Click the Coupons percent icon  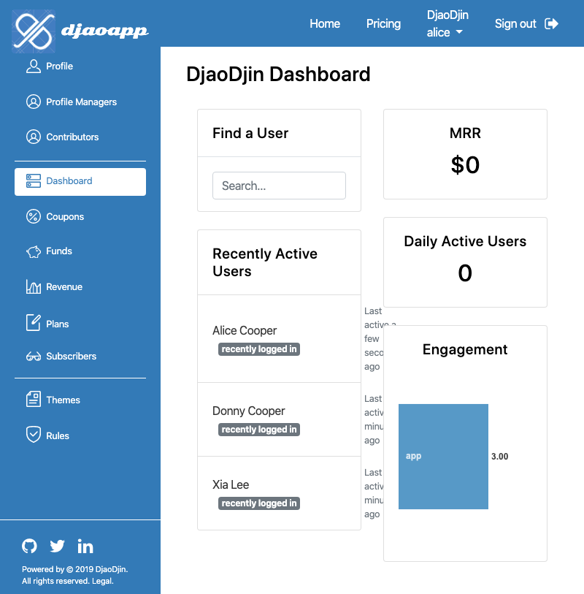pyautogui.click(x=34, y=216)
